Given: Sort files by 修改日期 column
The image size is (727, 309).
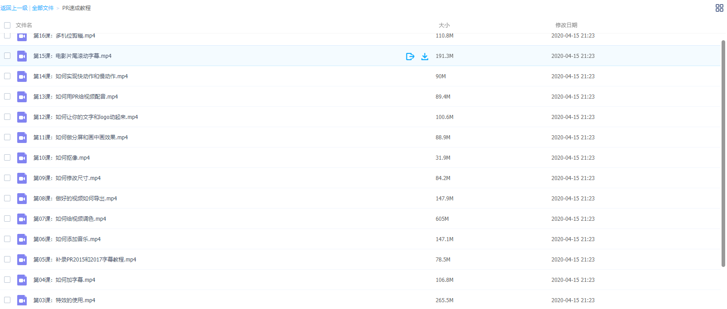Looking at the screenshot, I should coord(566,25).
